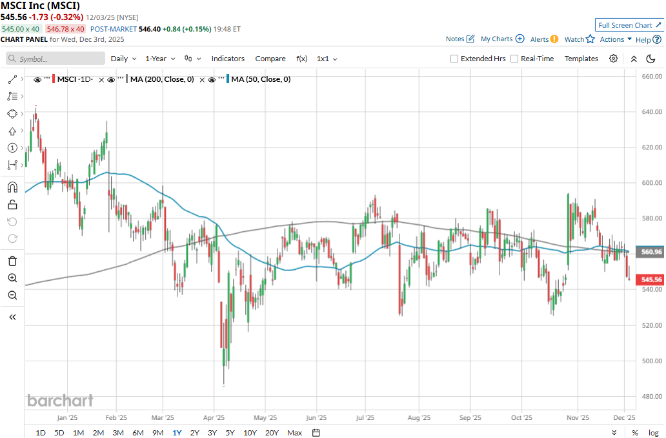Image resolution: width=666 pixels, height=438 pixels.
Task: Click the MSCI red color swatch
Action: tap(54, 79)
